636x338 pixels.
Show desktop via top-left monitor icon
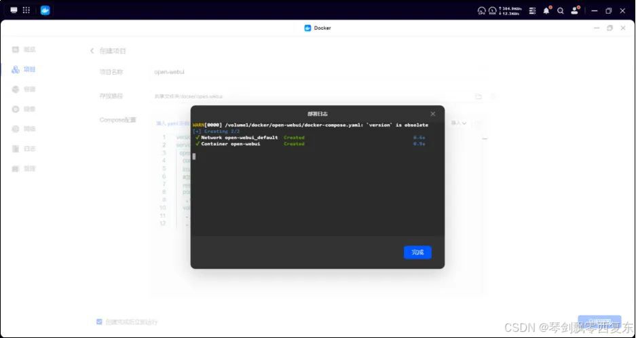14,10
